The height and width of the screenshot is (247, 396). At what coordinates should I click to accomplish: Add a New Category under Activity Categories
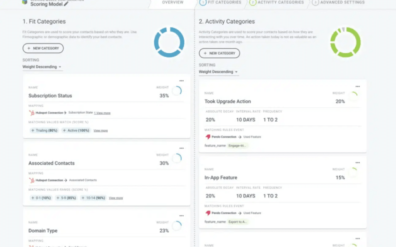tap(219, 53)
